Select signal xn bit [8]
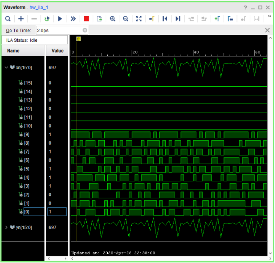 [x=27, y=143]
